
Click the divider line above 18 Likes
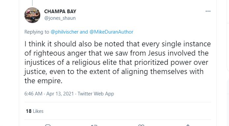117,102
